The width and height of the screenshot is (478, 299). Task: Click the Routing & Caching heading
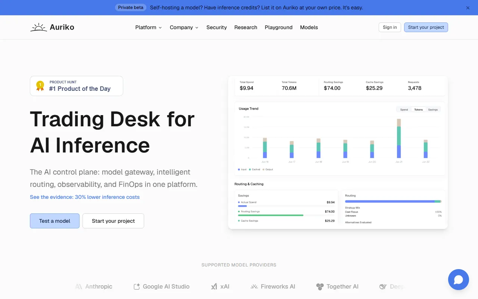tap(249, 184)
